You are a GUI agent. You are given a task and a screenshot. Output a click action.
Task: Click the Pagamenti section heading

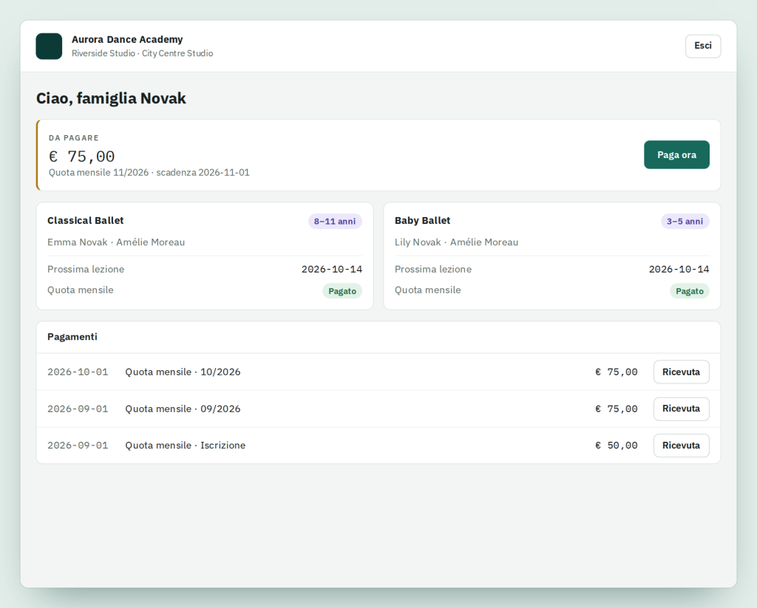coord(72,337)
